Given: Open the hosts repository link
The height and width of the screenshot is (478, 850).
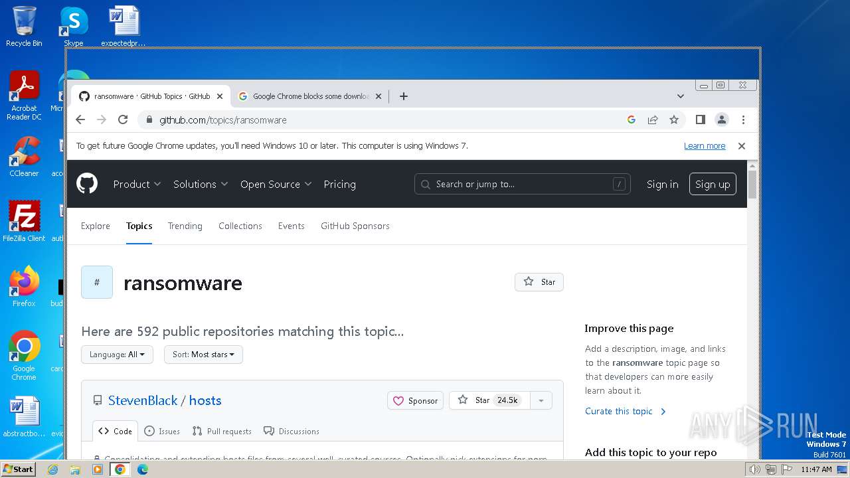Looking at the screenshot, I should 205,400.
